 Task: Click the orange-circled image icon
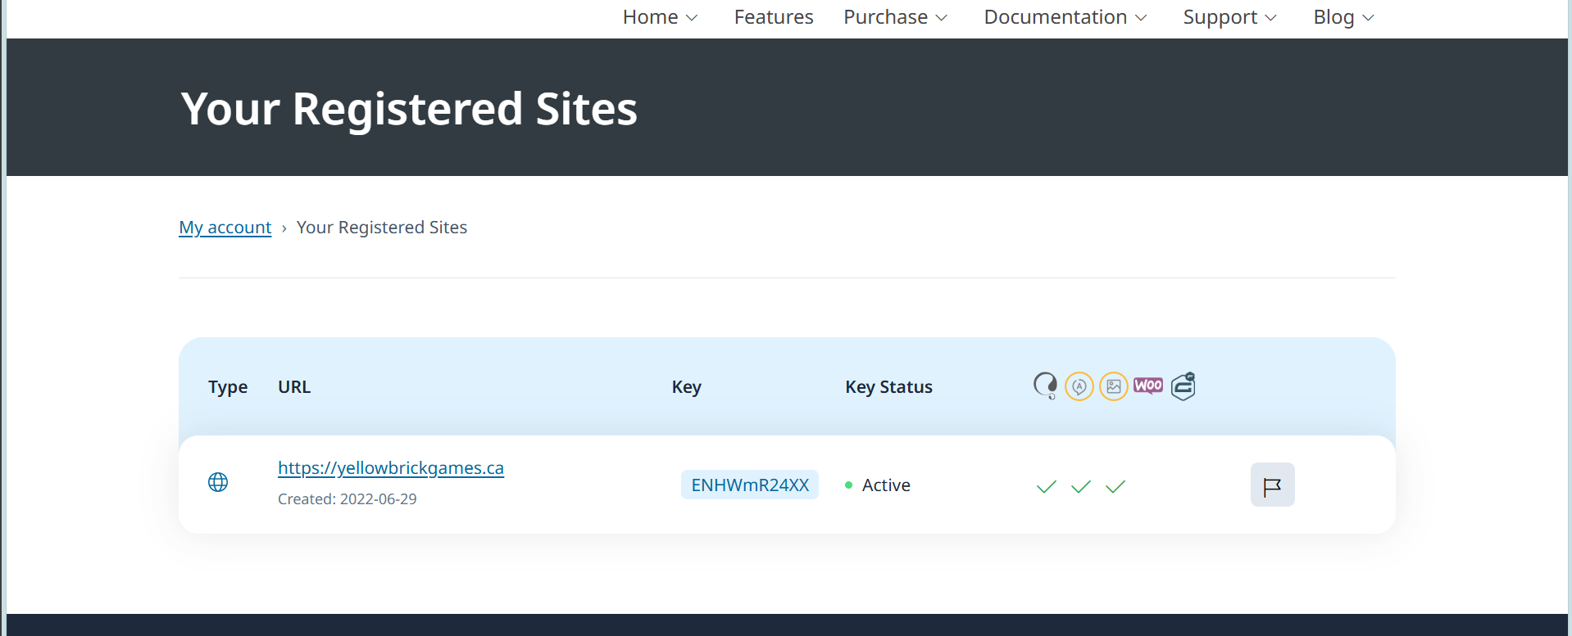tap(1114, 386)
